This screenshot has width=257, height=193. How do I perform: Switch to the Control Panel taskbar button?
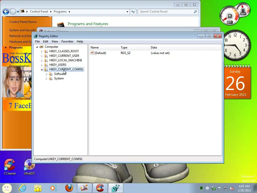click(85, 188)
